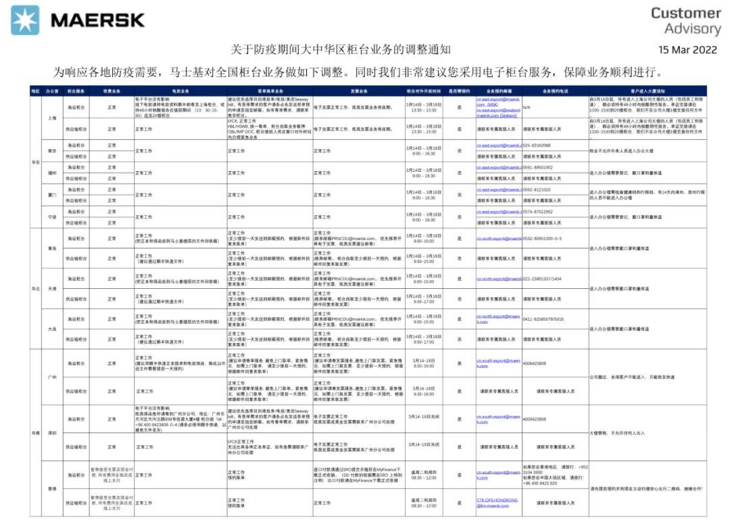Select phone number 022-23801337/1404
This screenshot has width=730, height=529.
click(542, 279)
